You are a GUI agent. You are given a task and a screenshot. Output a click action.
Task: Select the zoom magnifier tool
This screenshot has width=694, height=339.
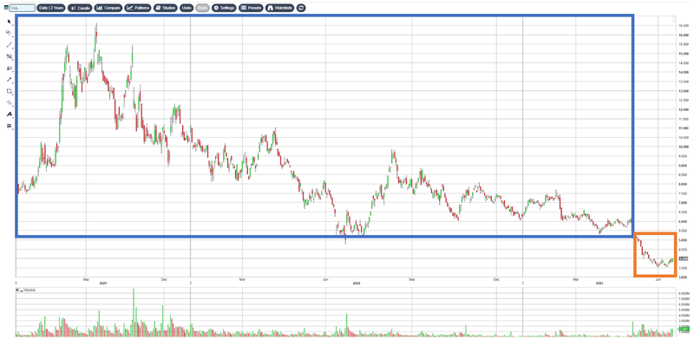[9, 33]
